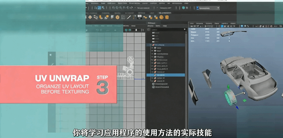Open the Outliner Help menu
This screenshot has height=138, width=283.
point(164,26)
